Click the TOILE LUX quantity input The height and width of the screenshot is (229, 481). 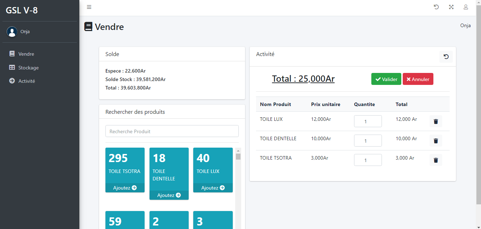pos(368,121)
